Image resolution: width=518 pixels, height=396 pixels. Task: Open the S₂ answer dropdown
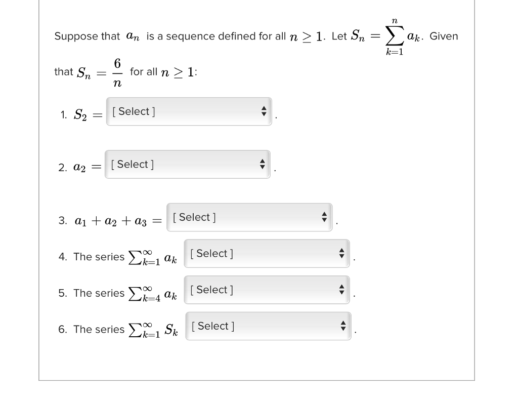pos(189,111)
